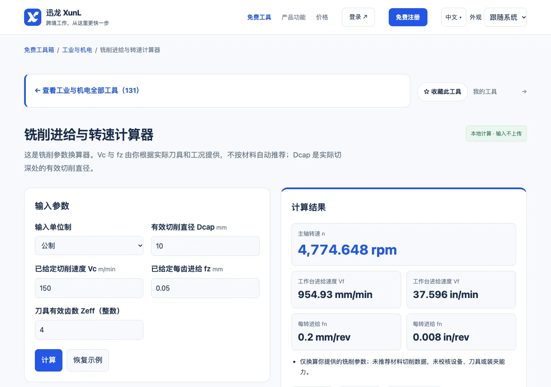551x387 pixels.
Task: Click the 收藏此工具 button
Action: pyautogui.click(x=443, y=92)
